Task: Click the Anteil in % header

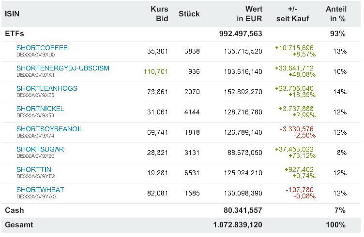Action: (335, 14)
